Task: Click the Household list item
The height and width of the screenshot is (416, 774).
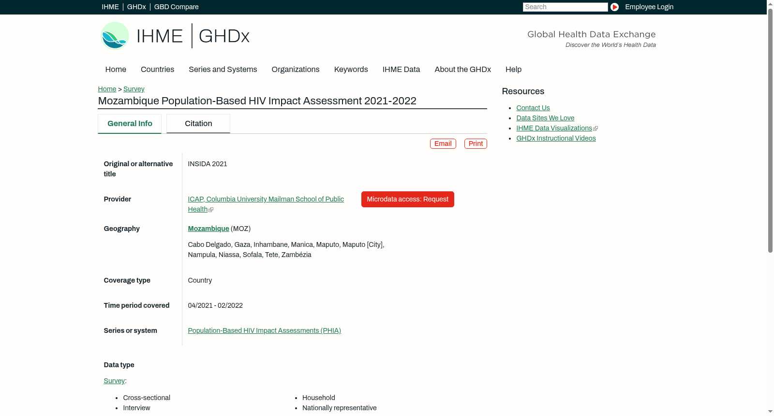Action: 319,398
